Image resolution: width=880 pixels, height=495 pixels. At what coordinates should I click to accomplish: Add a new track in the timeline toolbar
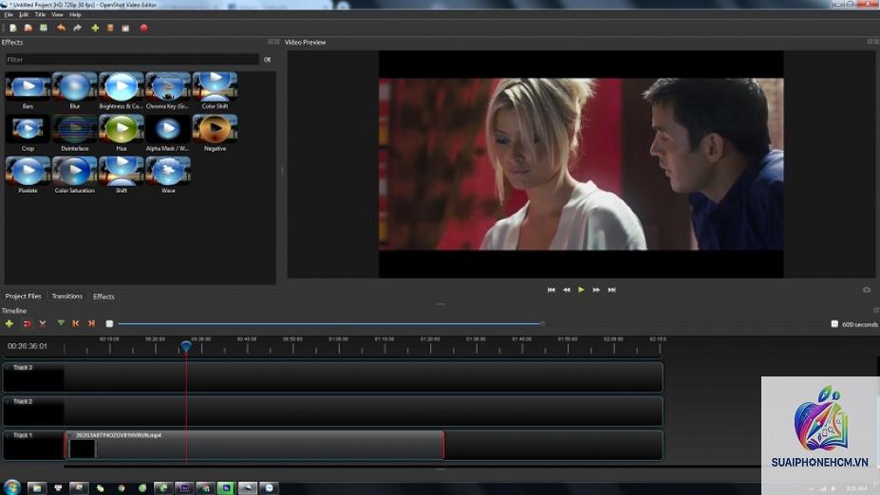click(9, 323)
